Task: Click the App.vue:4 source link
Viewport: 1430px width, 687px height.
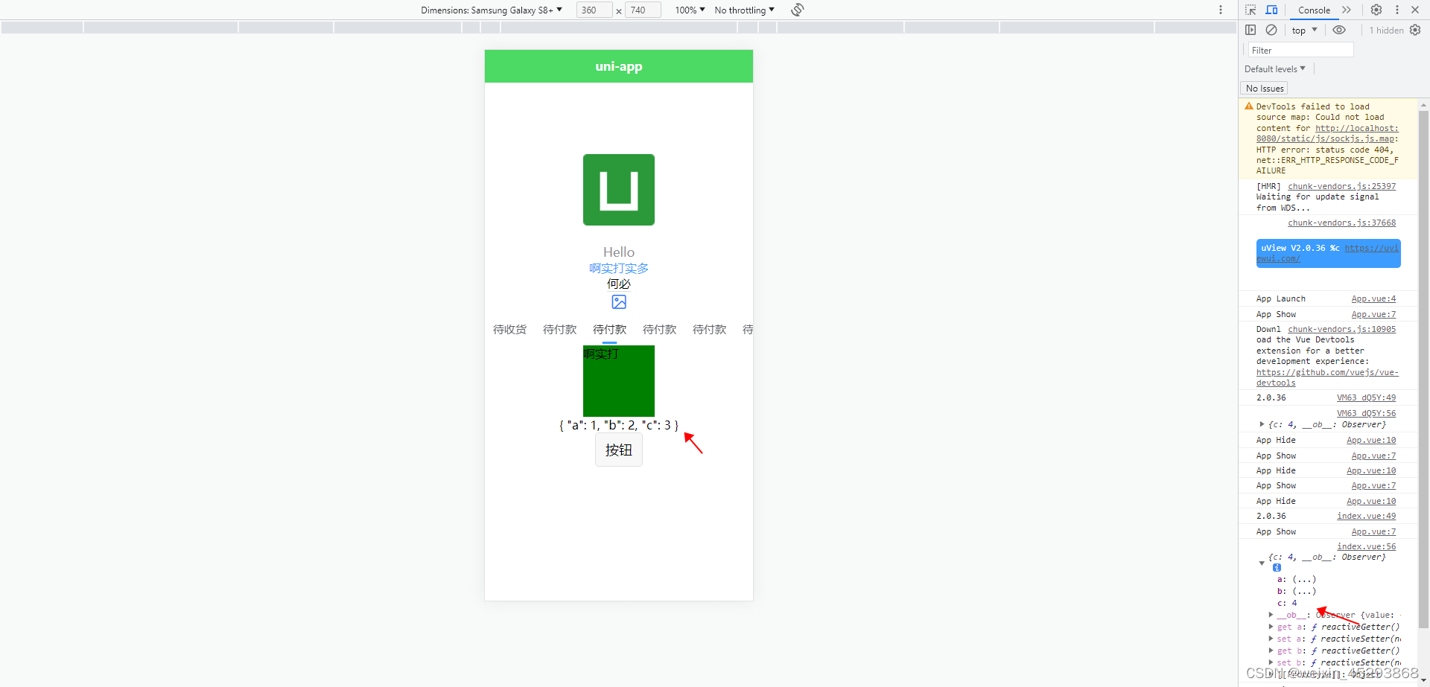Action: 1373,298
